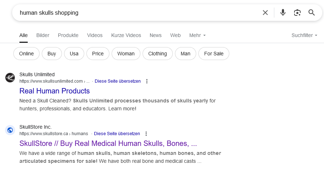Clear the search query with the X icon
The width and height of the screenshot is (324, 170).
[x=265, y=13]
